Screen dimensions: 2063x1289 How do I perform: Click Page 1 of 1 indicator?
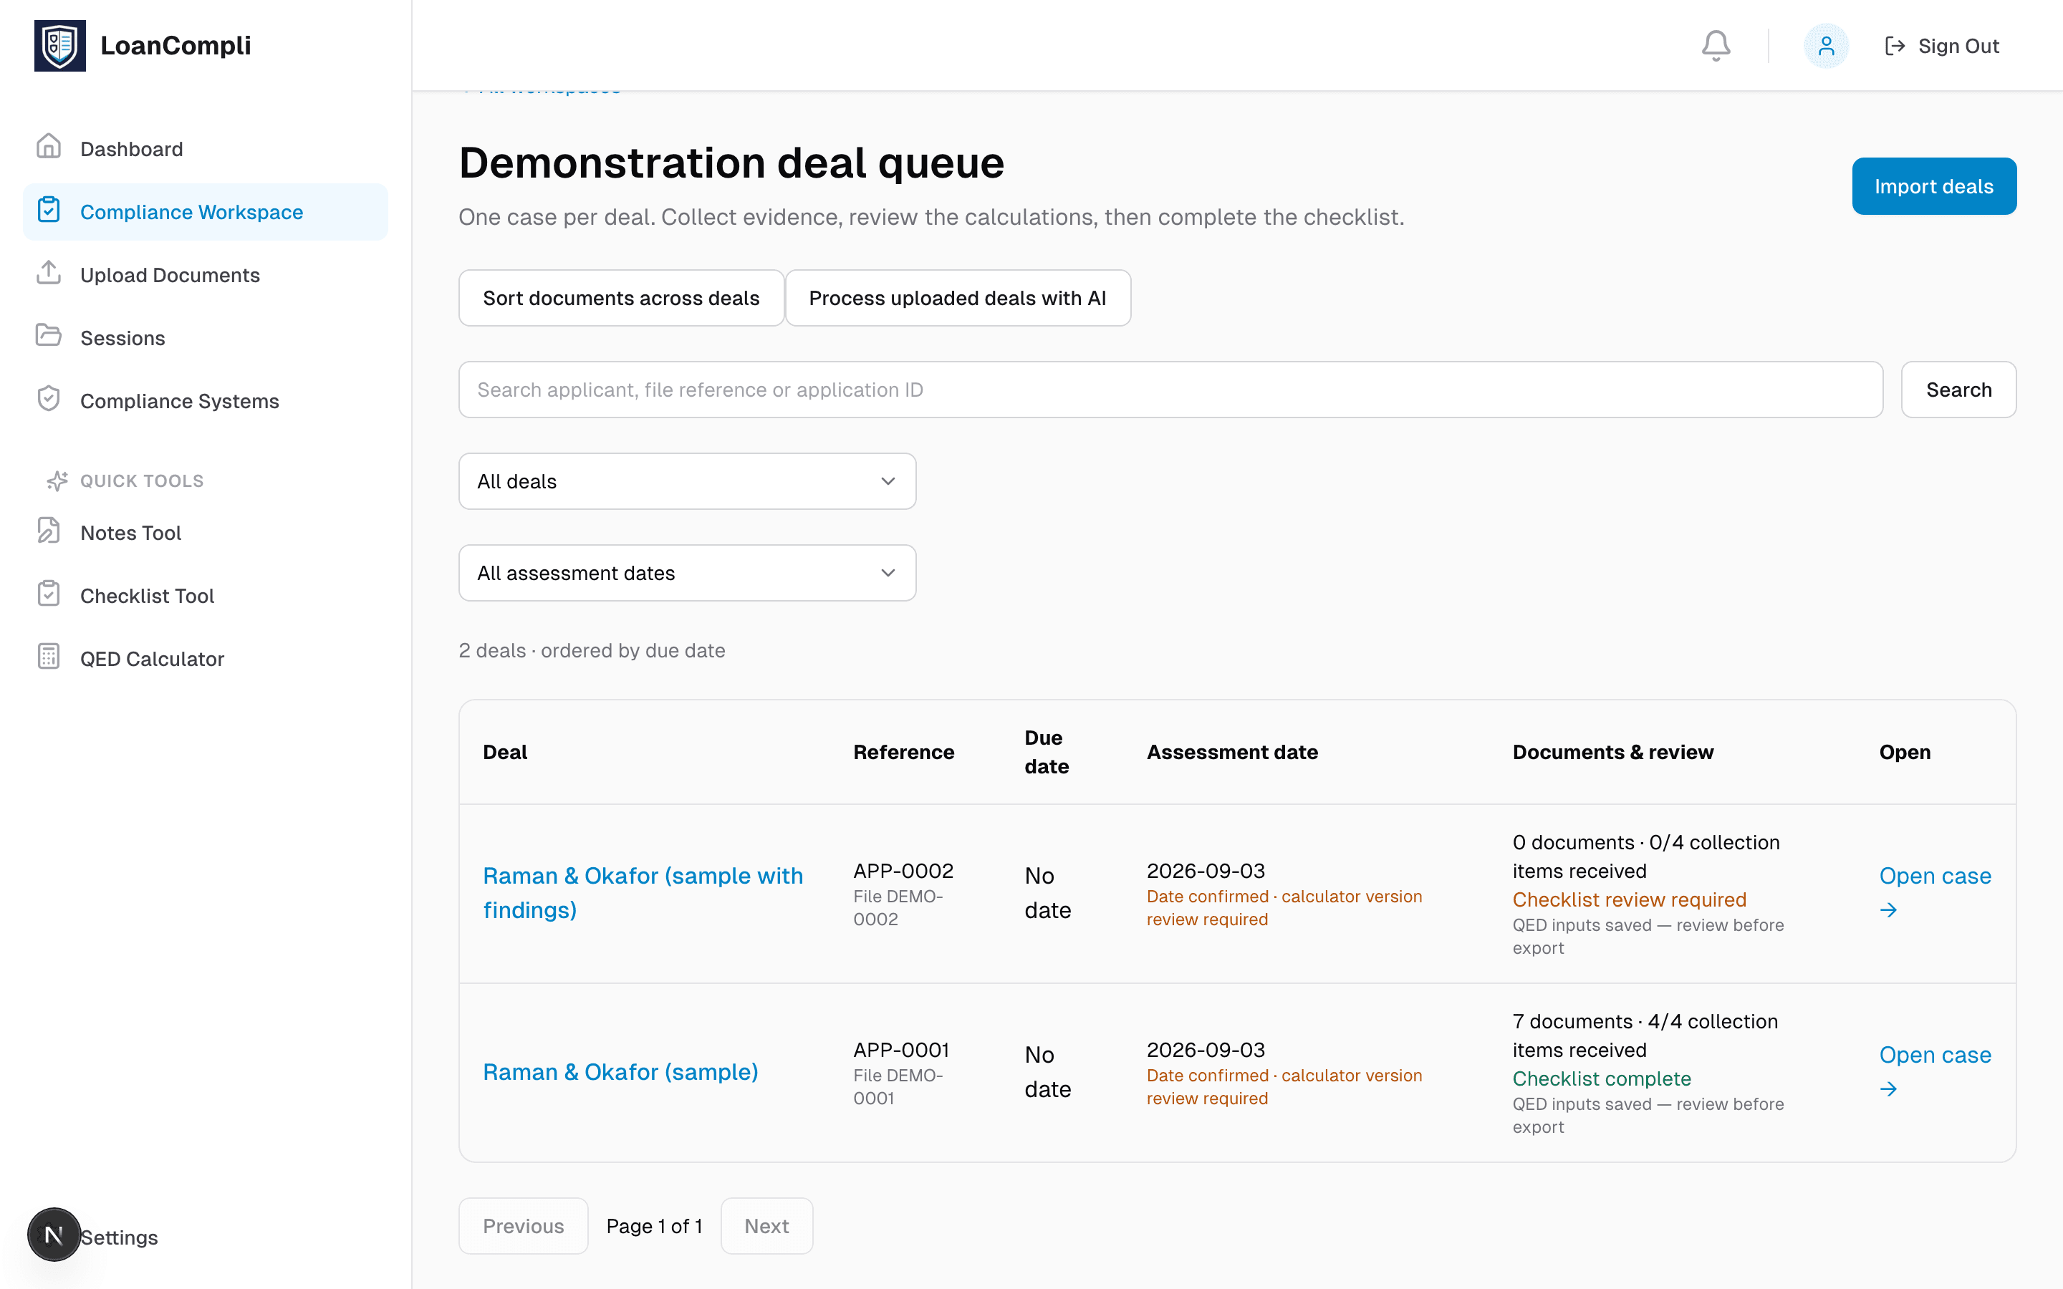coord(654,1226)
